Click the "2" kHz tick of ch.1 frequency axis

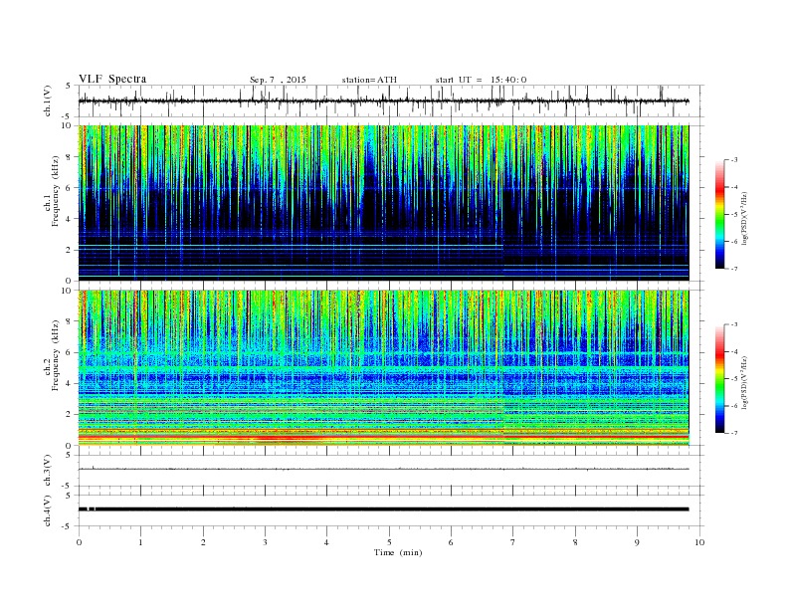pyautogui.click(x=69, y=250)
